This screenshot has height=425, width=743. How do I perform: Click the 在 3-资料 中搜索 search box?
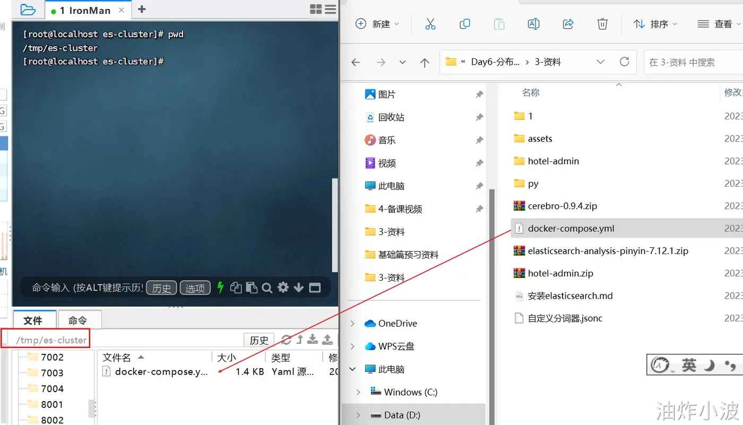693,62
